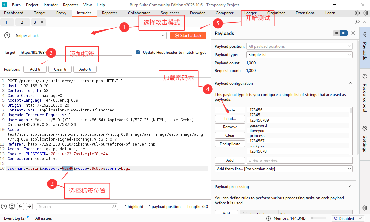Open the Intruder menu

click(x=50, y=5)
